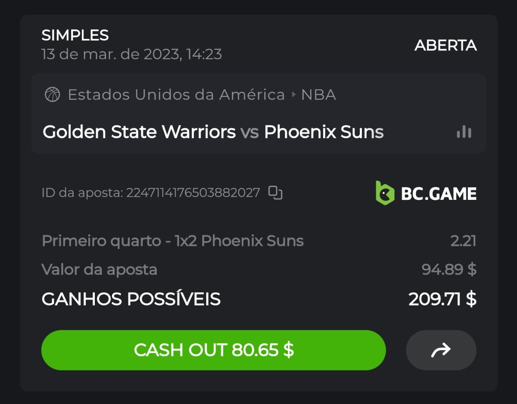Click the GANHOS POSSÍVEIS label
The width and height of the screenshot is (517, 404).
(131, 299)
